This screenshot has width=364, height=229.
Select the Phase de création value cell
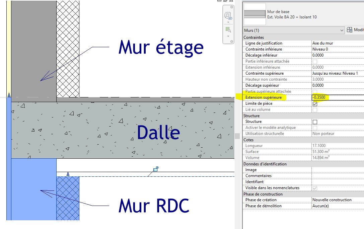point(337,200)
